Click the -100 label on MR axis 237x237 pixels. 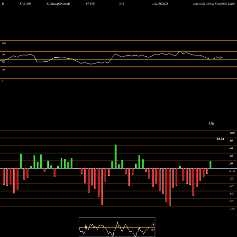pyautogui.click(x=232, y=209)
